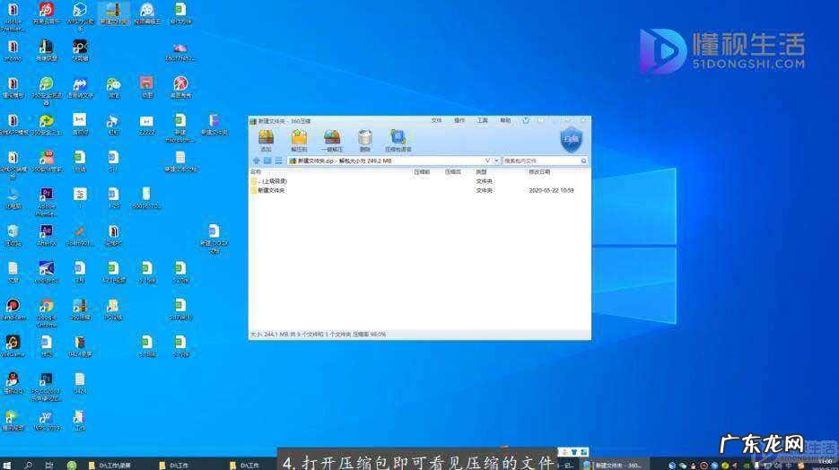Click the 删除 (Delete) trash icon
This screenshot has width=839, height=470.
coord(364,139)
